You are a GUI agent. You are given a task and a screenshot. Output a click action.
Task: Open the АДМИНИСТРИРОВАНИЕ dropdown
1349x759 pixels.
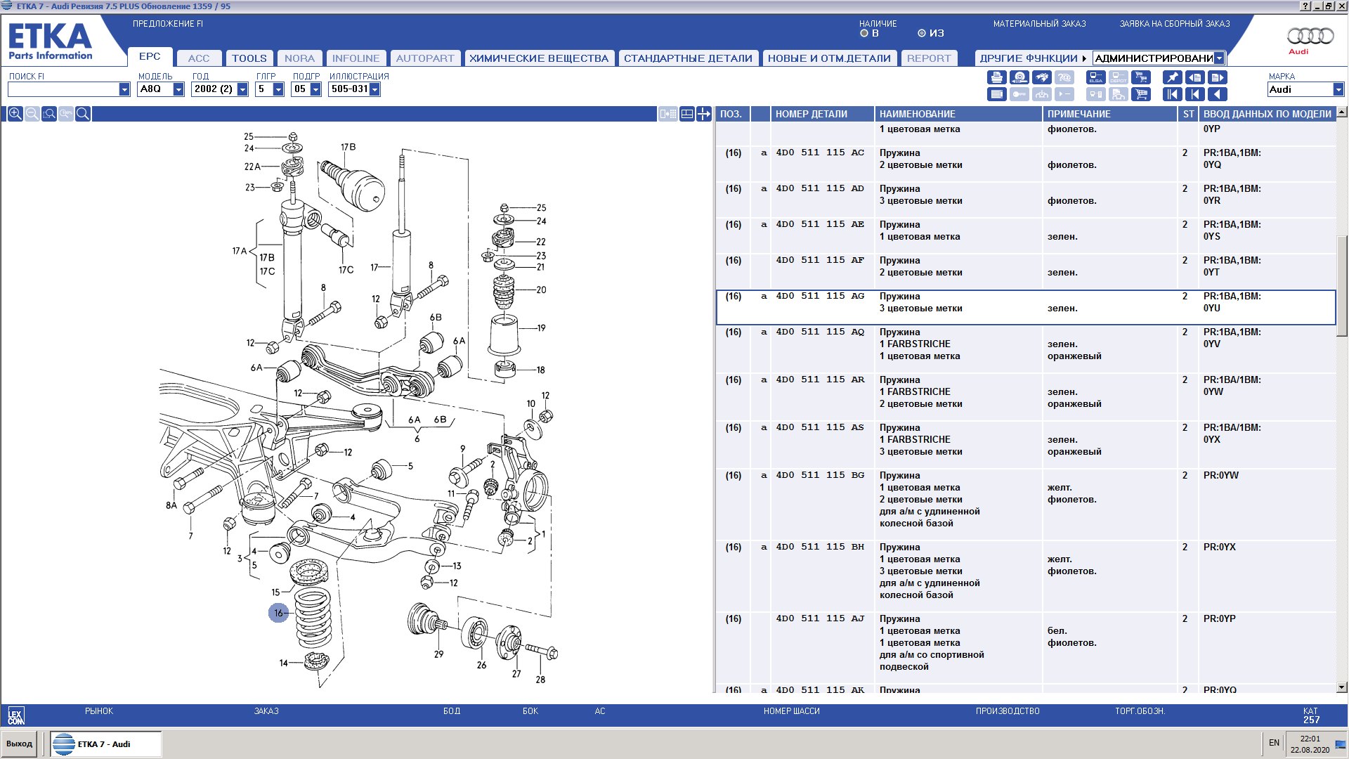[1219, 58]
